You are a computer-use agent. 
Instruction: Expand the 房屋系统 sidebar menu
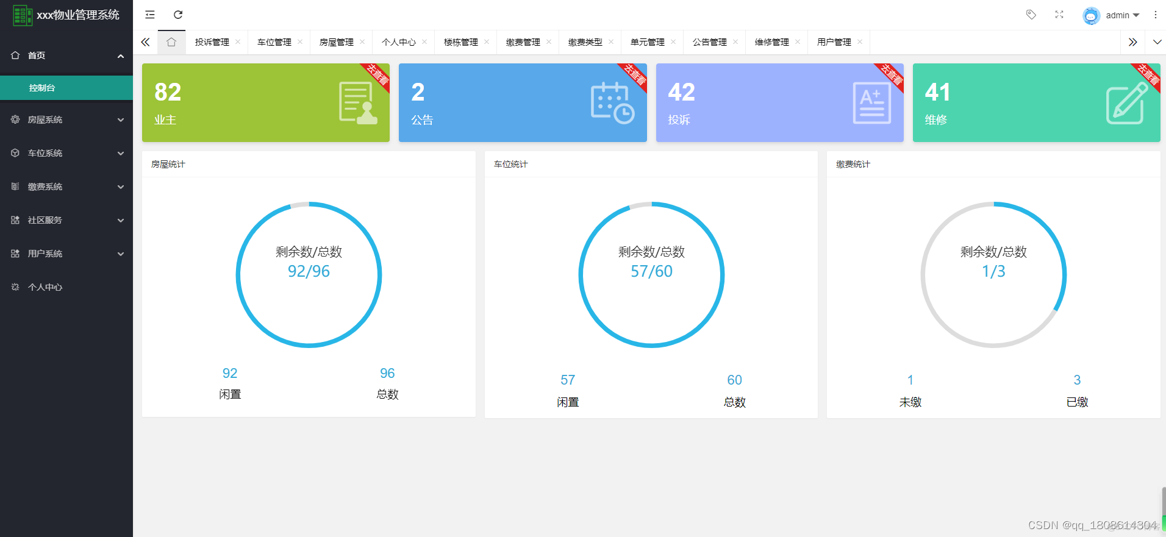click(x=66, y=119)
